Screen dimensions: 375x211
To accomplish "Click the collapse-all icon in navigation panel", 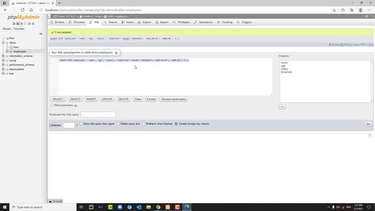I will pyautogui.click(x=40, y=34).
